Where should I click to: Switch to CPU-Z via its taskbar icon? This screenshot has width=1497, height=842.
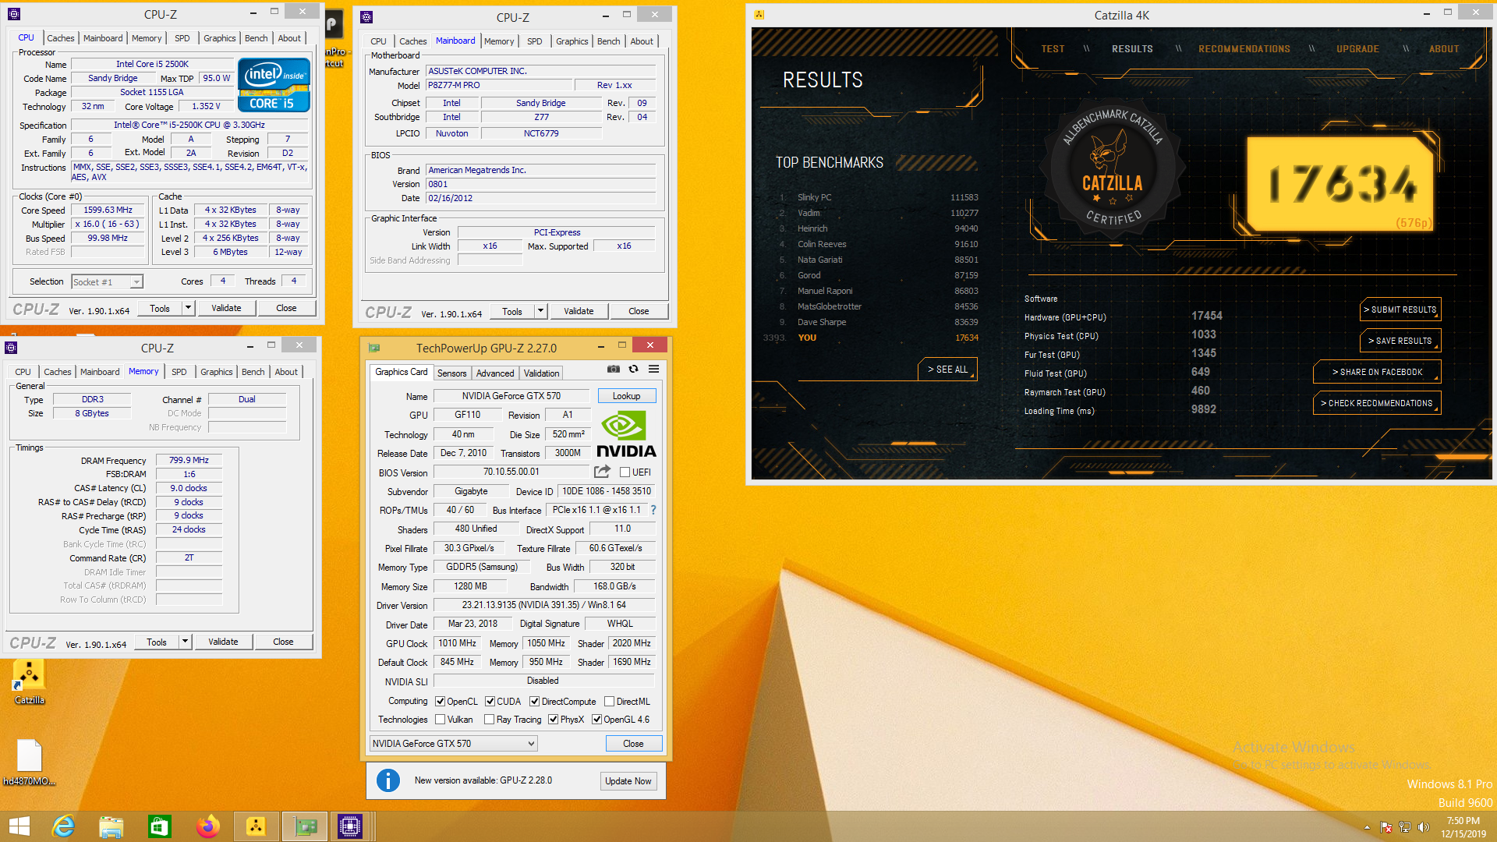coord(350,826)
